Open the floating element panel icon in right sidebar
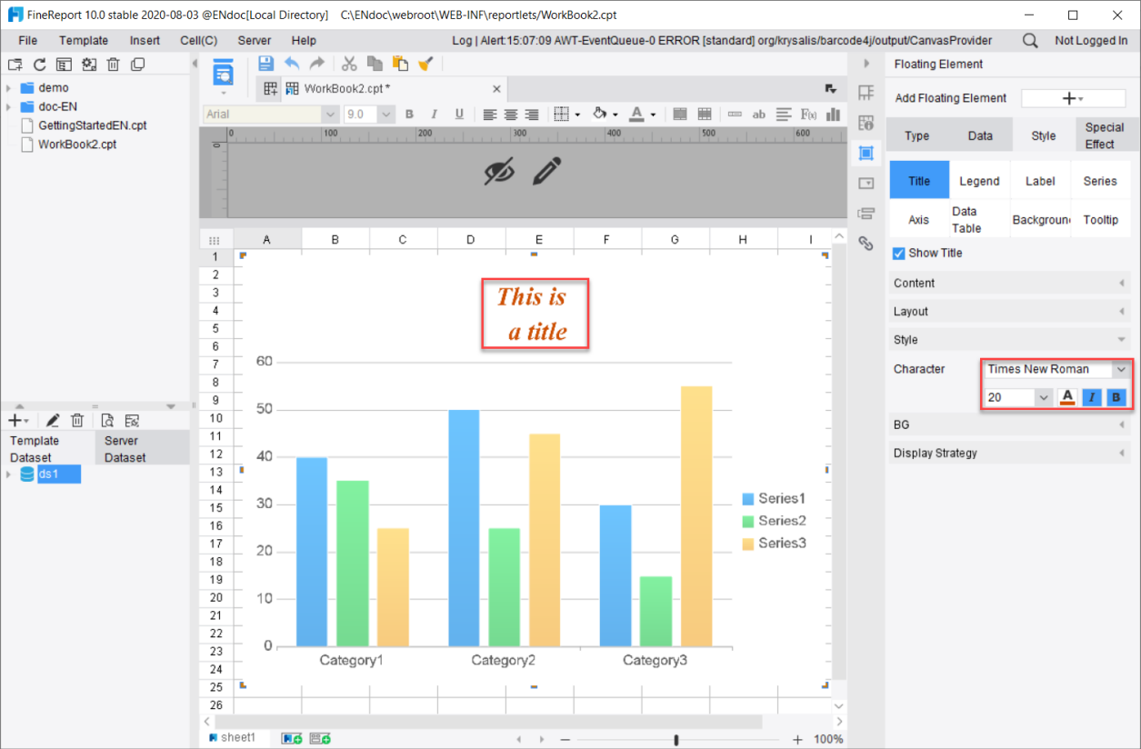Viewport: 1141px width, 749px height. [x=866, y=153]
